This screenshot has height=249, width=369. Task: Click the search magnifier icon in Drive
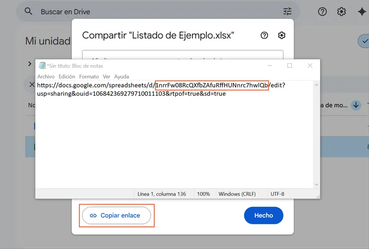pos(29,11)
